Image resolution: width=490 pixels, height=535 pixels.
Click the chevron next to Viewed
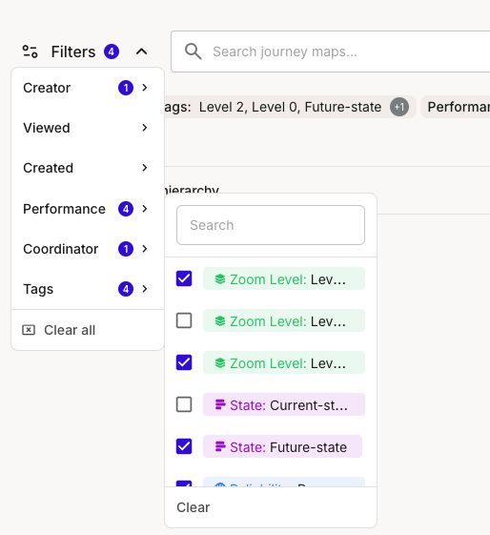(x=145, y=128)
